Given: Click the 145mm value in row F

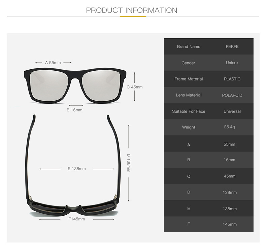Looking at the screenshot, I should click(230, 224).
